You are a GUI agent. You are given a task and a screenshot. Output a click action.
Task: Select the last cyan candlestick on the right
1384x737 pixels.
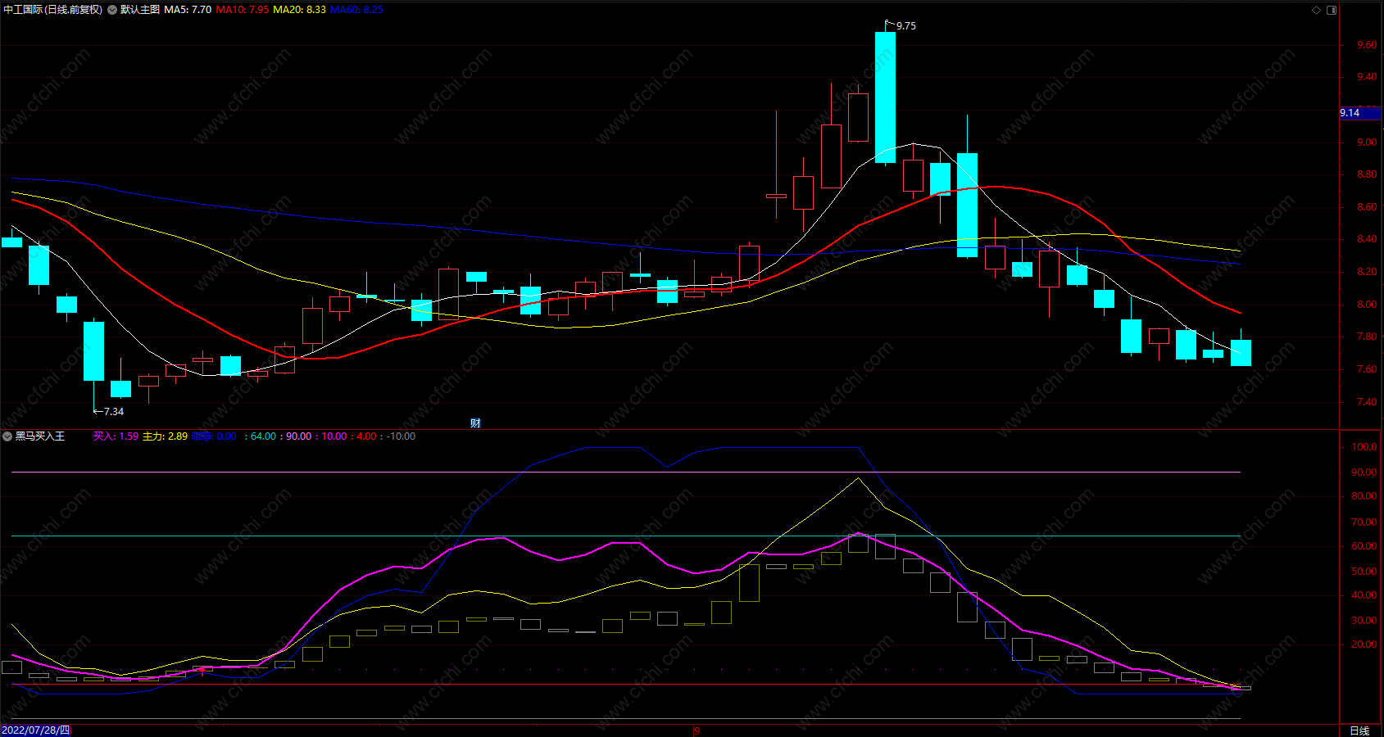click(1241, 353)
